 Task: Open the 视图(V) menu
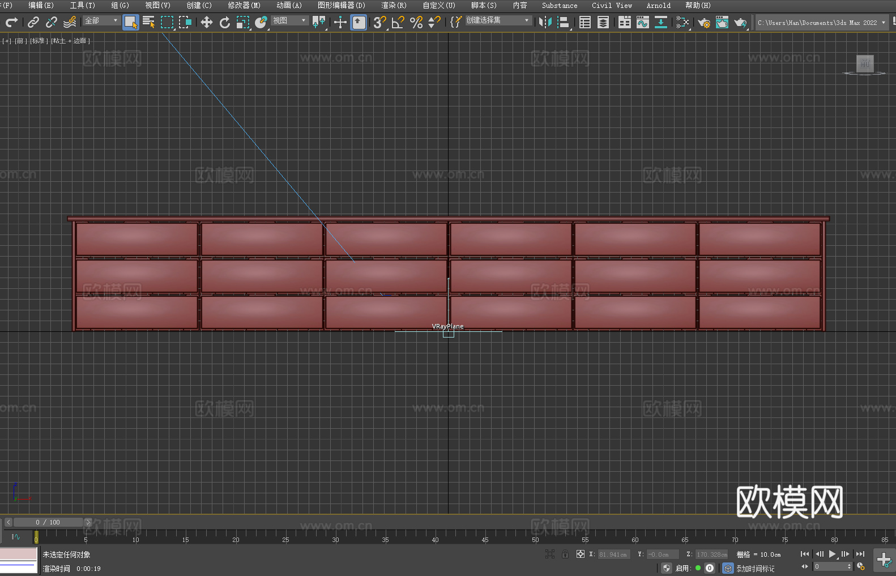point(157,5)
